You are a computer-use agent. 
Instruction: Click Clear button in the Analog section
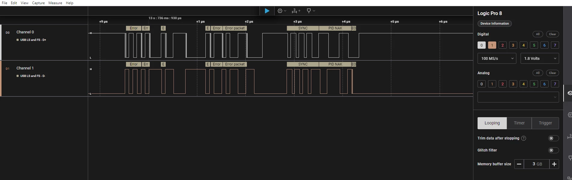coord(552,73)
